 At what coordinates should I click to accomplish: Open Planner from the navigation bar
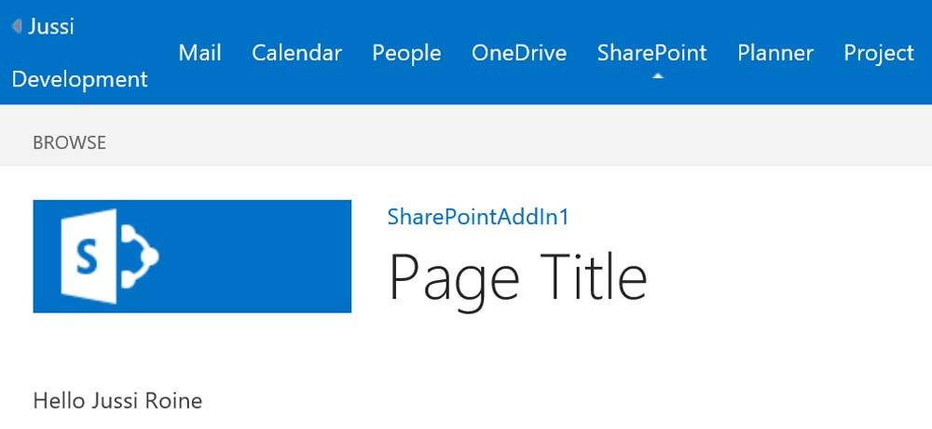click(775, 53)
